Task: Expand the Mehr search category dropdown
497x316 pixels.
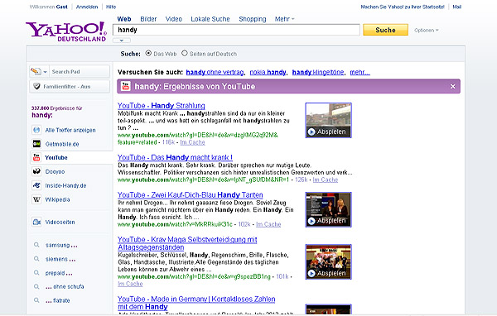Action: [x=284, y=19]
